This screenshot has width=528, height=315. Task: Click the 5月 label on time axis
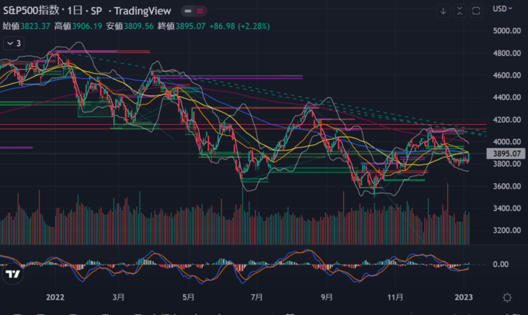click(x=189, y=297)
